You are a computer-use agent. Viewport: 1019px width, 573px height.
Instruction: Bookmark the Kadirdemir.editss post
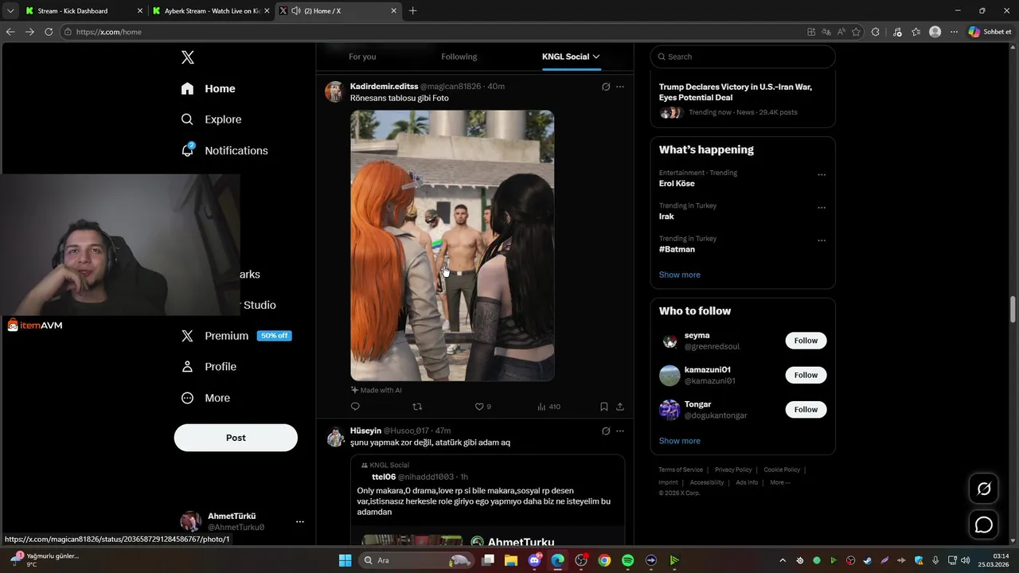point(604,407)
